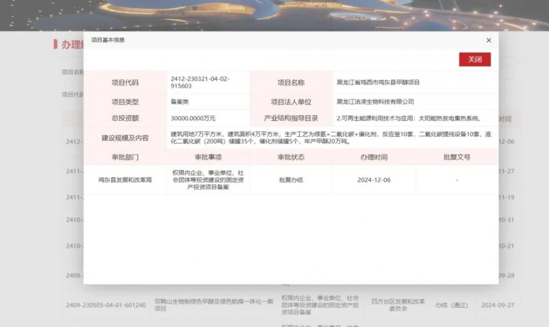
Task: Select the 项目名称 label cell
Action: point(291,82)
